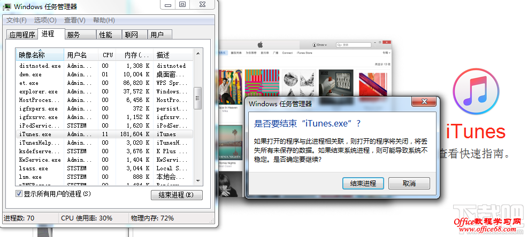This screenshot has width=528, height=237.
Task: Select the HostProces... process row
Action: click(x=104, y=100)
